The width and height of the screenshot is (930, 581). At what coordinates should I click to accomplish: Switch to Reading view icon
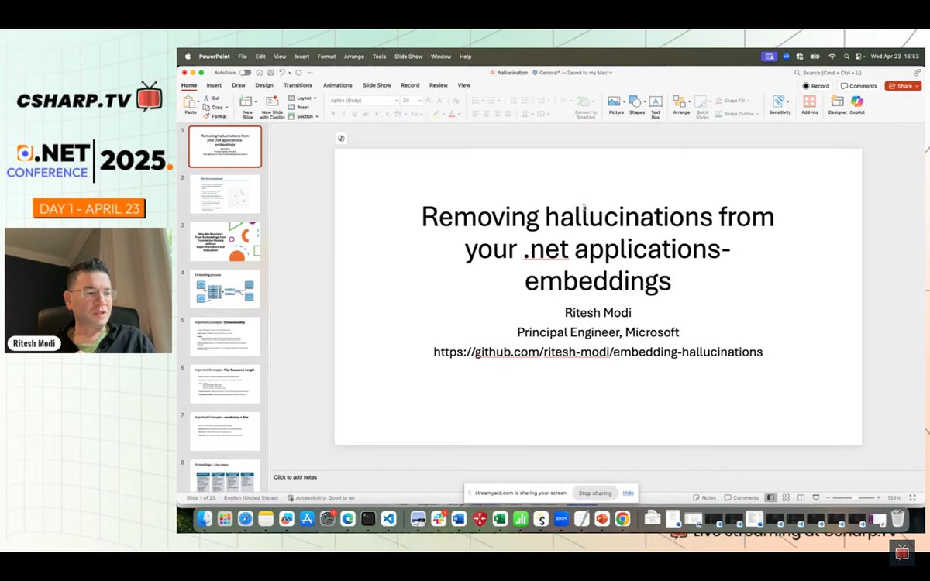click(801, 497)
